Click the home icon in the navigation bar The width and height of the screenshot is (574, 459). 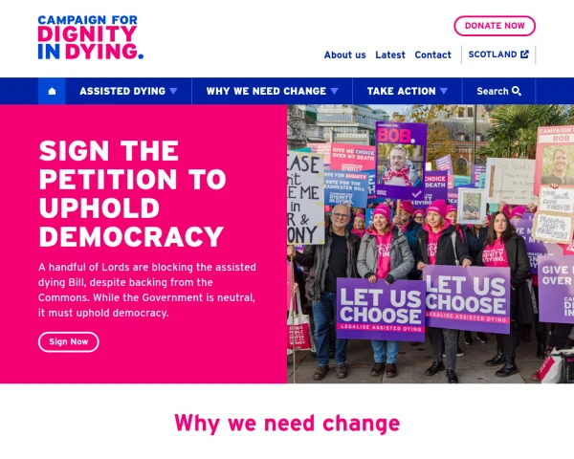(x=52, y=91)
